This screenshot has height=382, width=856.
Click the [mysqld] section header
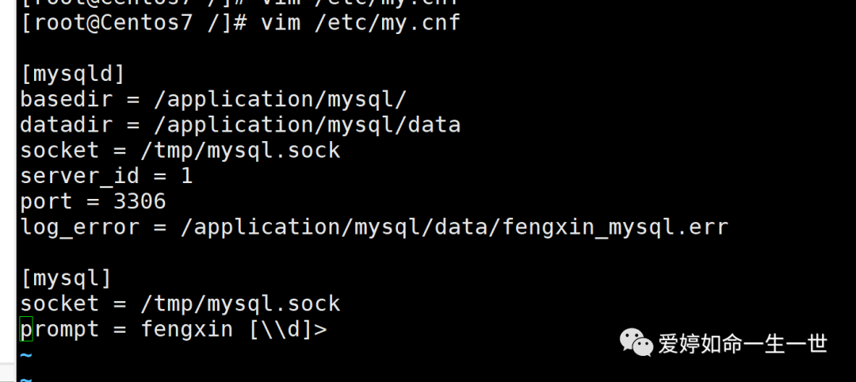(x=73, y=74)
